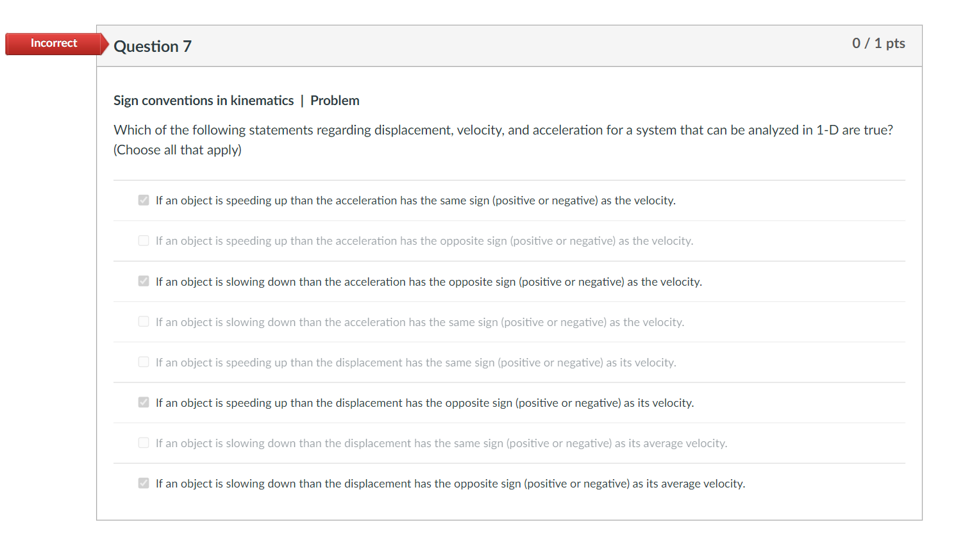Select the last answer statement text

(x=449, y=483)
